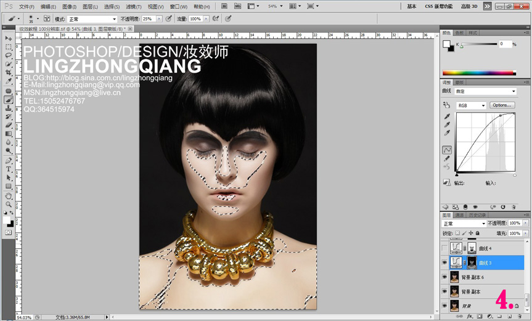Open the brush preset picker arrow
Viewport: 532px width, 321px height.
(38, 19)
